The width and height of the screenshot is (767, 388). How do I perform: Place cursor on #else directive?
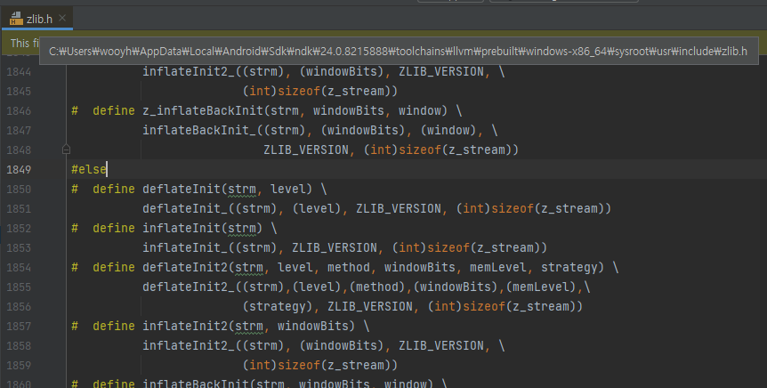(89, 169)
